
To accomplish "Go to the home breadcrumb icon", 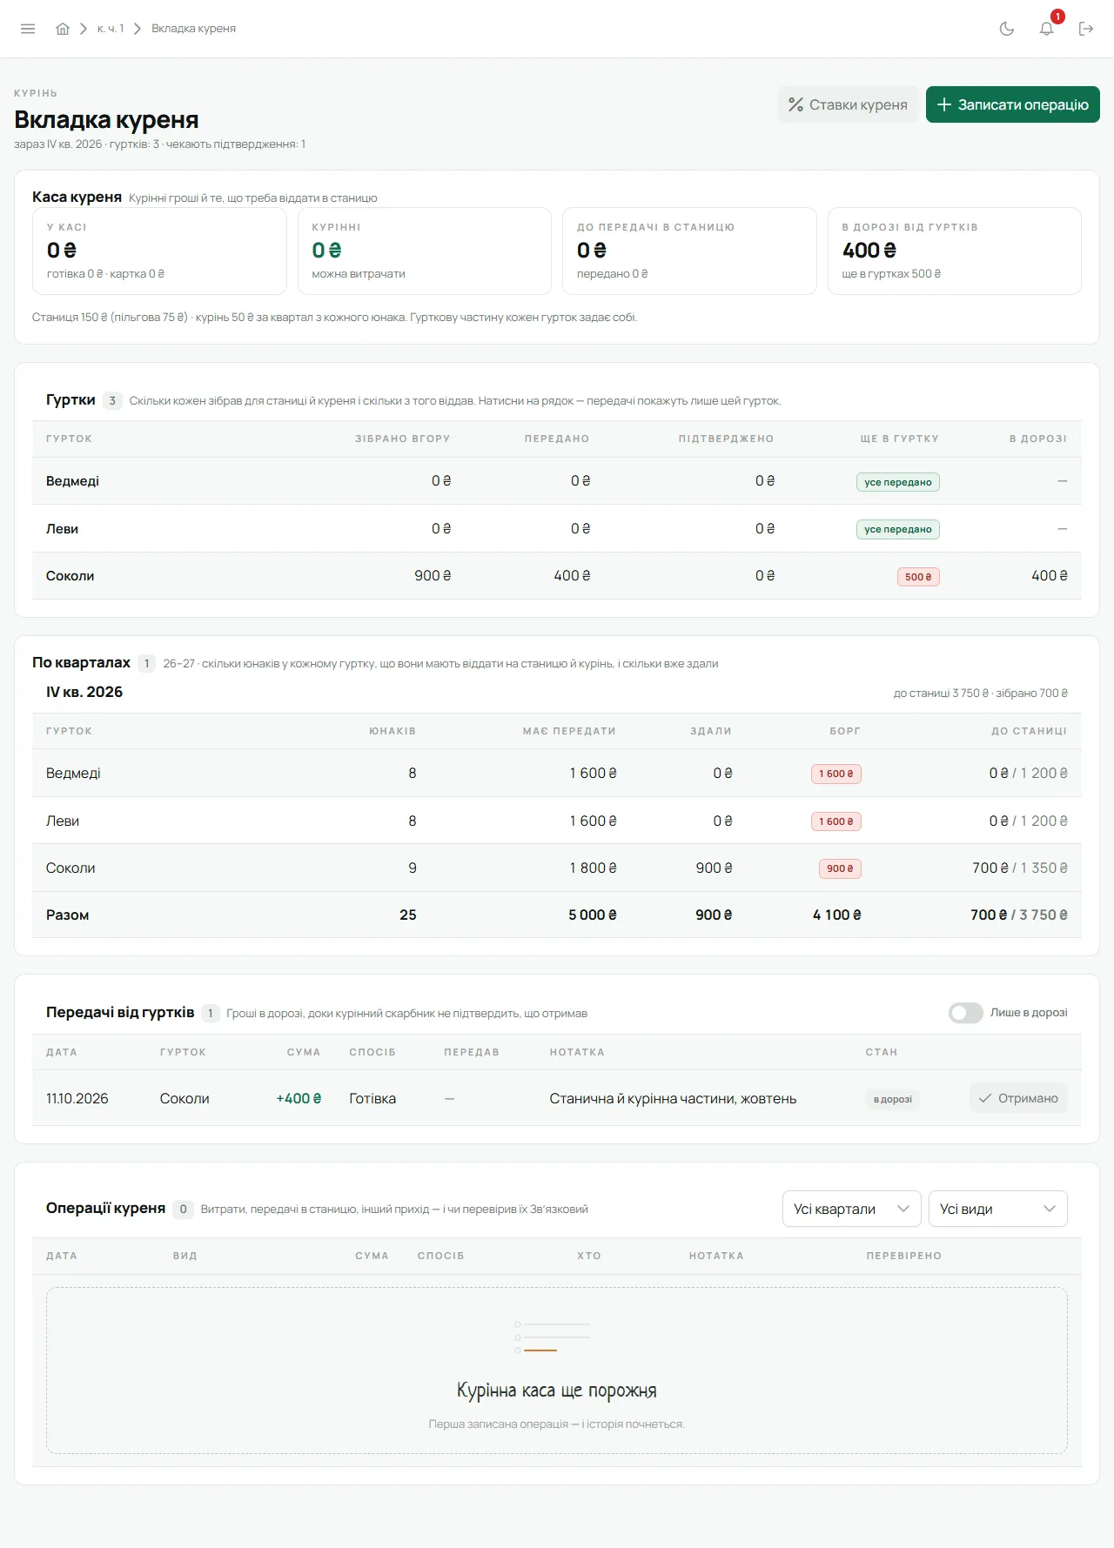I will click(63, 29).
